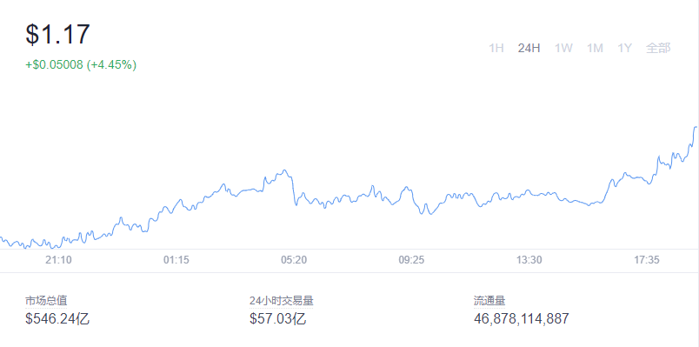Switch chart to 1W range
699x347 pixels.
click(x=563, y=48)
